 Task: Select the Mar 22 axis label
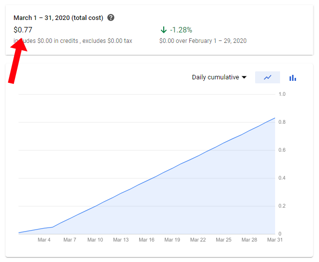coord(198,240)
